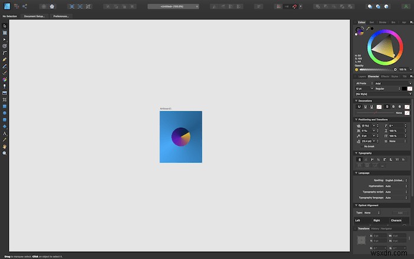Enable the No break checkbox

pos(361,146)
